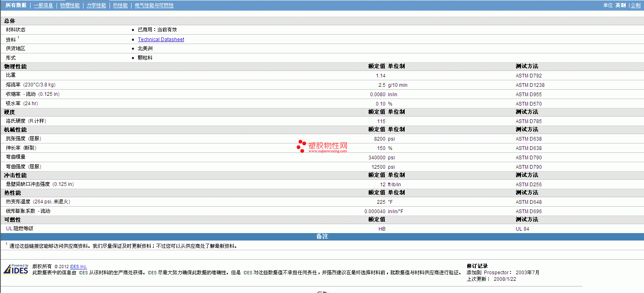Image resolution: width=644 pixels, height=293 pixels.
Task: Switch to the 物理性能 tab
Action: point(70,5)
